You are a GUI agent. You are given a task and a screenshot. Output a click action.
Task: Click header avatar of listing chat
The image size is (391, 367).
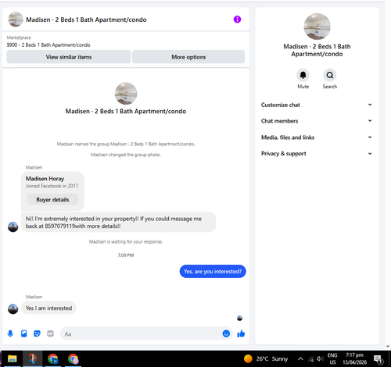tap(16, 20)
